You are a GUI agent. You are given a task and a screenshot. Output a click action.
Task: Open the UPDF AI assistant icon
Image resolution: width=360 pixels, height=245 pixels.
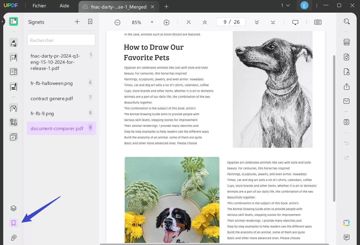pos(346,223)
